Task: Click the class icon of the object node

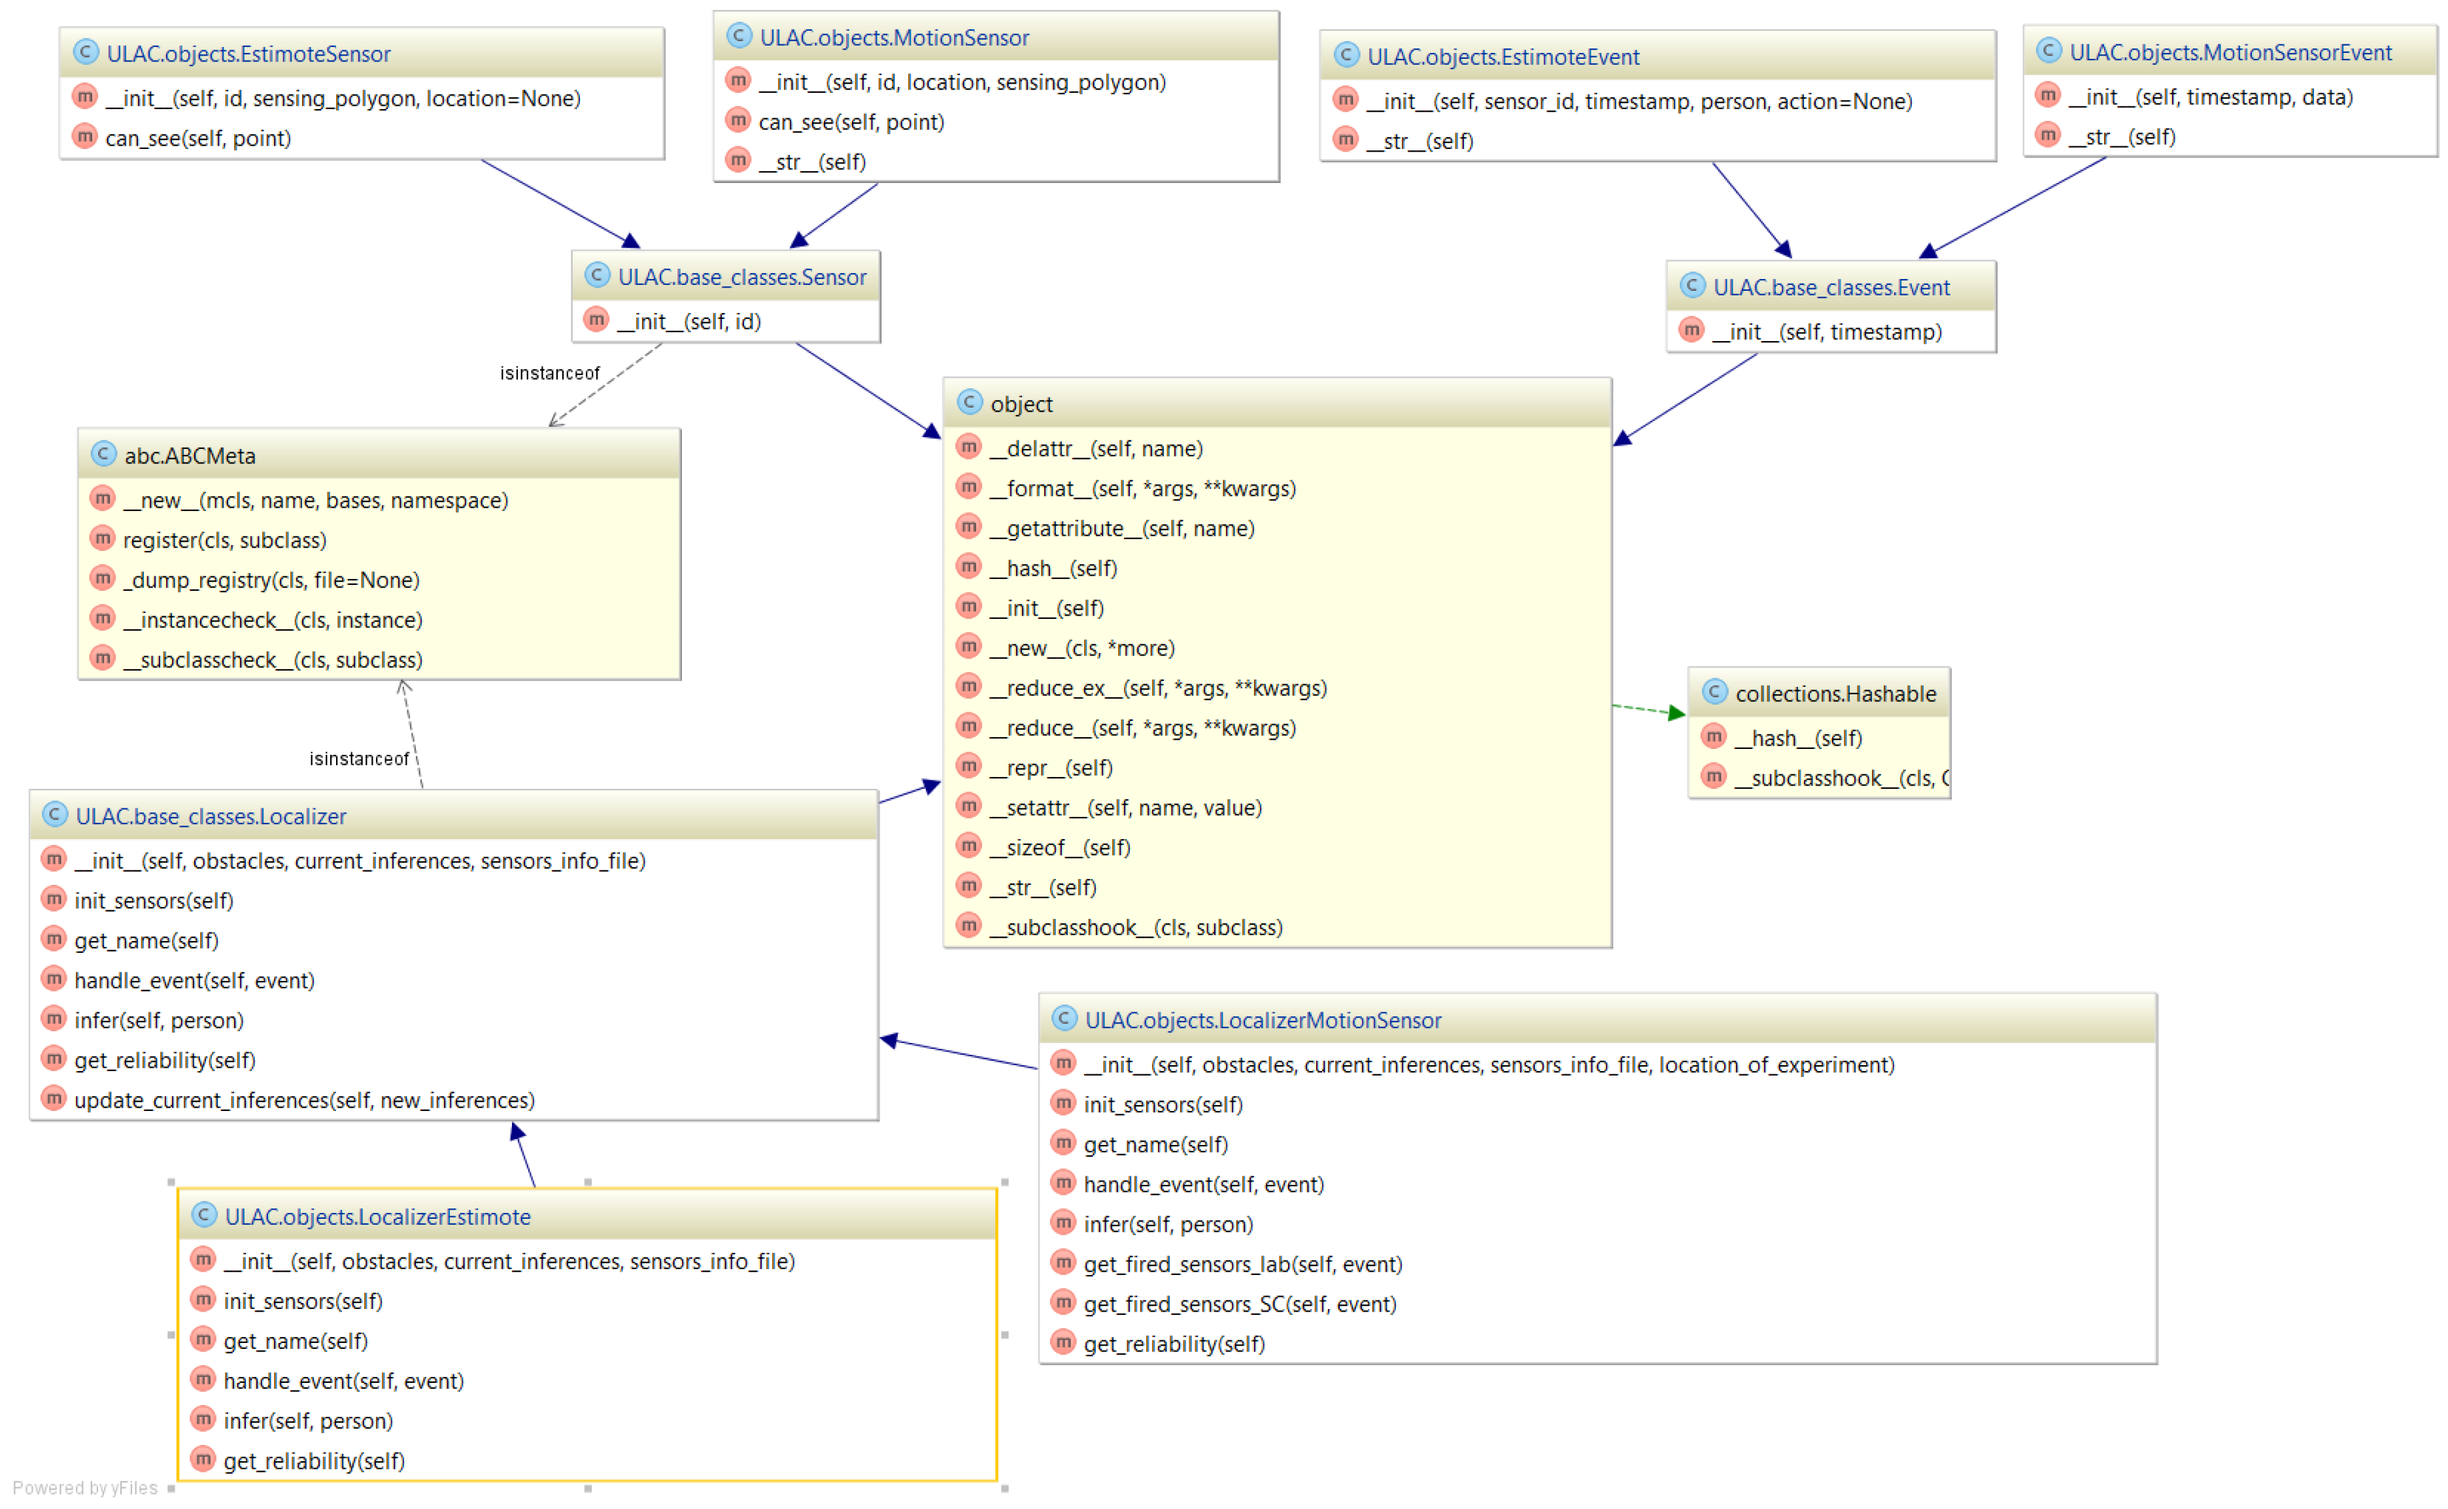Action: (970, 402)
